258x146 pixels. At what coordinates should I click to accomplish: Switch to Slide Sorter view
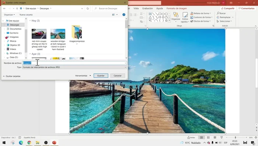(208, 138)
